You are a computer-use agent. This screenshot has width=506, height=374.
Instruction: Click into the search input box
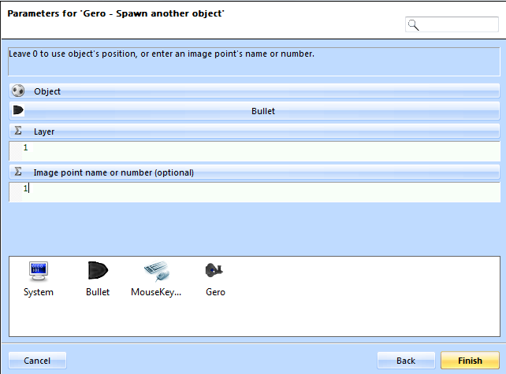tap(452, 24)
